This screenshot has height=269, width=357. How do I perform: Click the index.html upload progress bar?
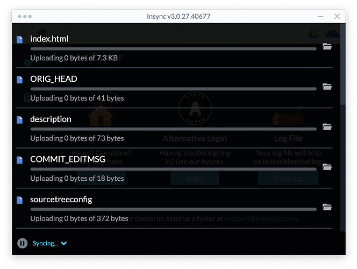(x=173, y=49)
